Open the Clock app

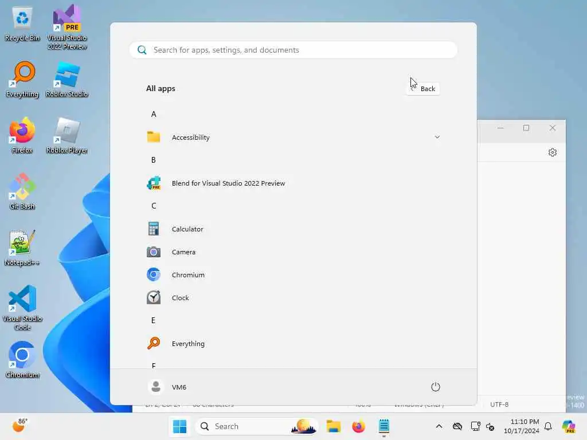coord(293,298)
